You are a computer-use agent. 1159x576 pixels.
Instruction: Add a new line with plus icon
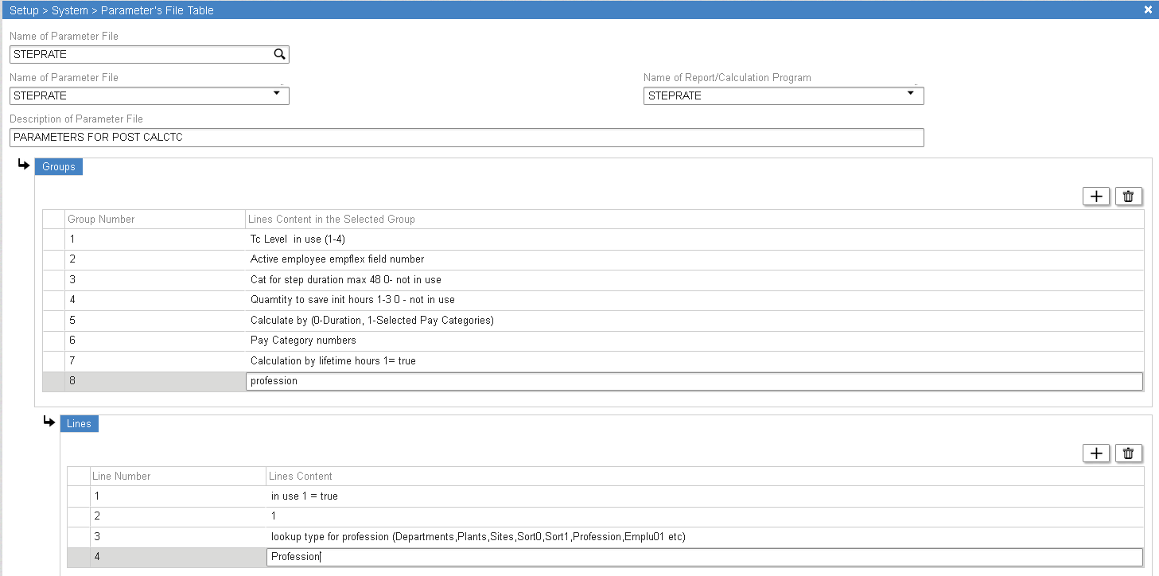pyautogui.click(x=1097, y=453)
